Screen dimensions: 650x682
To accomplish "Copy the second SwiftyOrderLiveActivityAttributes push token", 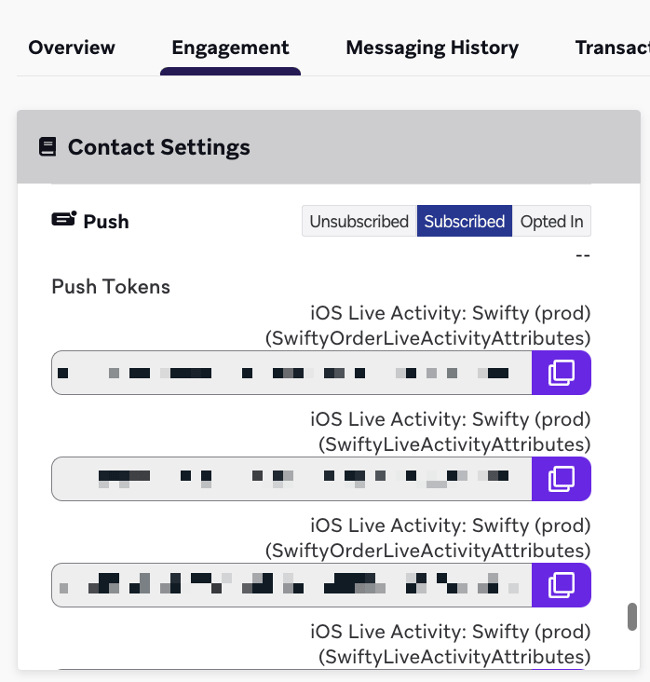I will 562,585.
